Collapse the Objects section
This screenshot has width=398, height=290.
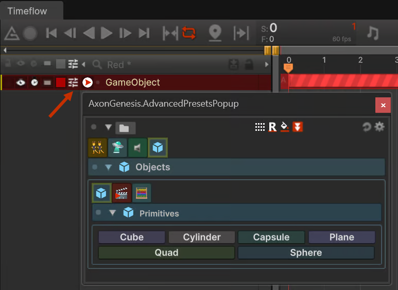click(x=109, y=167)
